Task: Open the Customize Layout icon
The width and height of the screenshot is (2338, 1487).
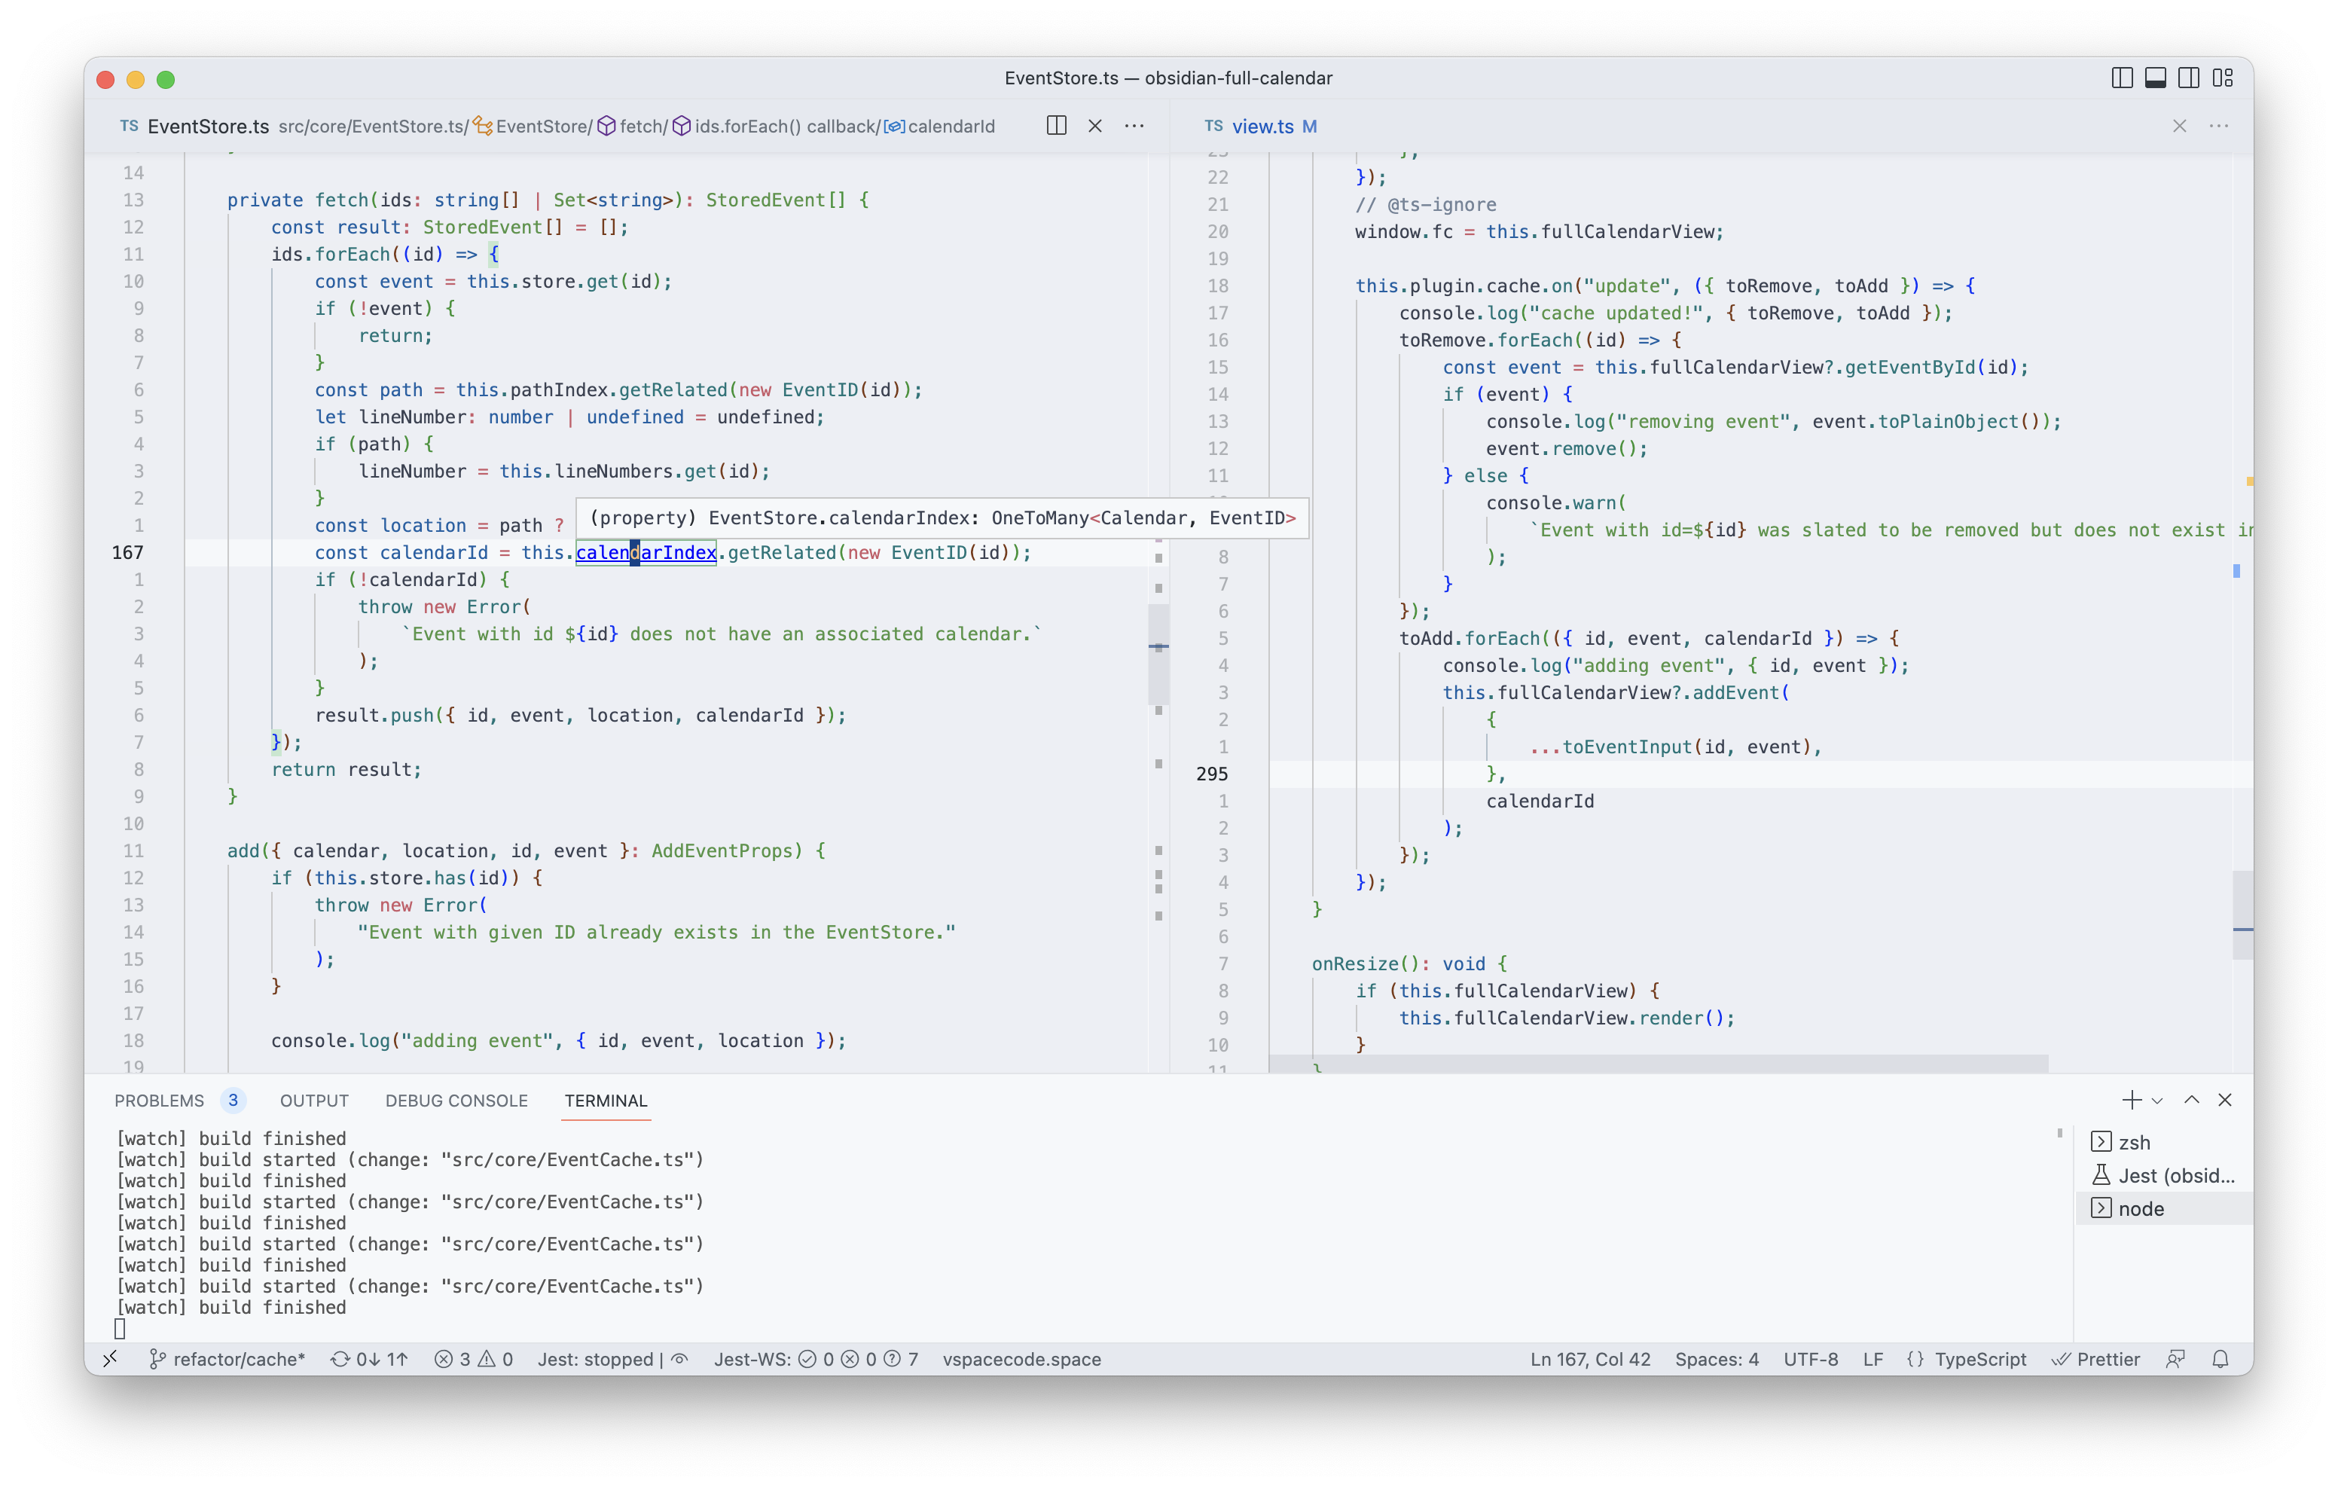Action: click(2224, 78)
